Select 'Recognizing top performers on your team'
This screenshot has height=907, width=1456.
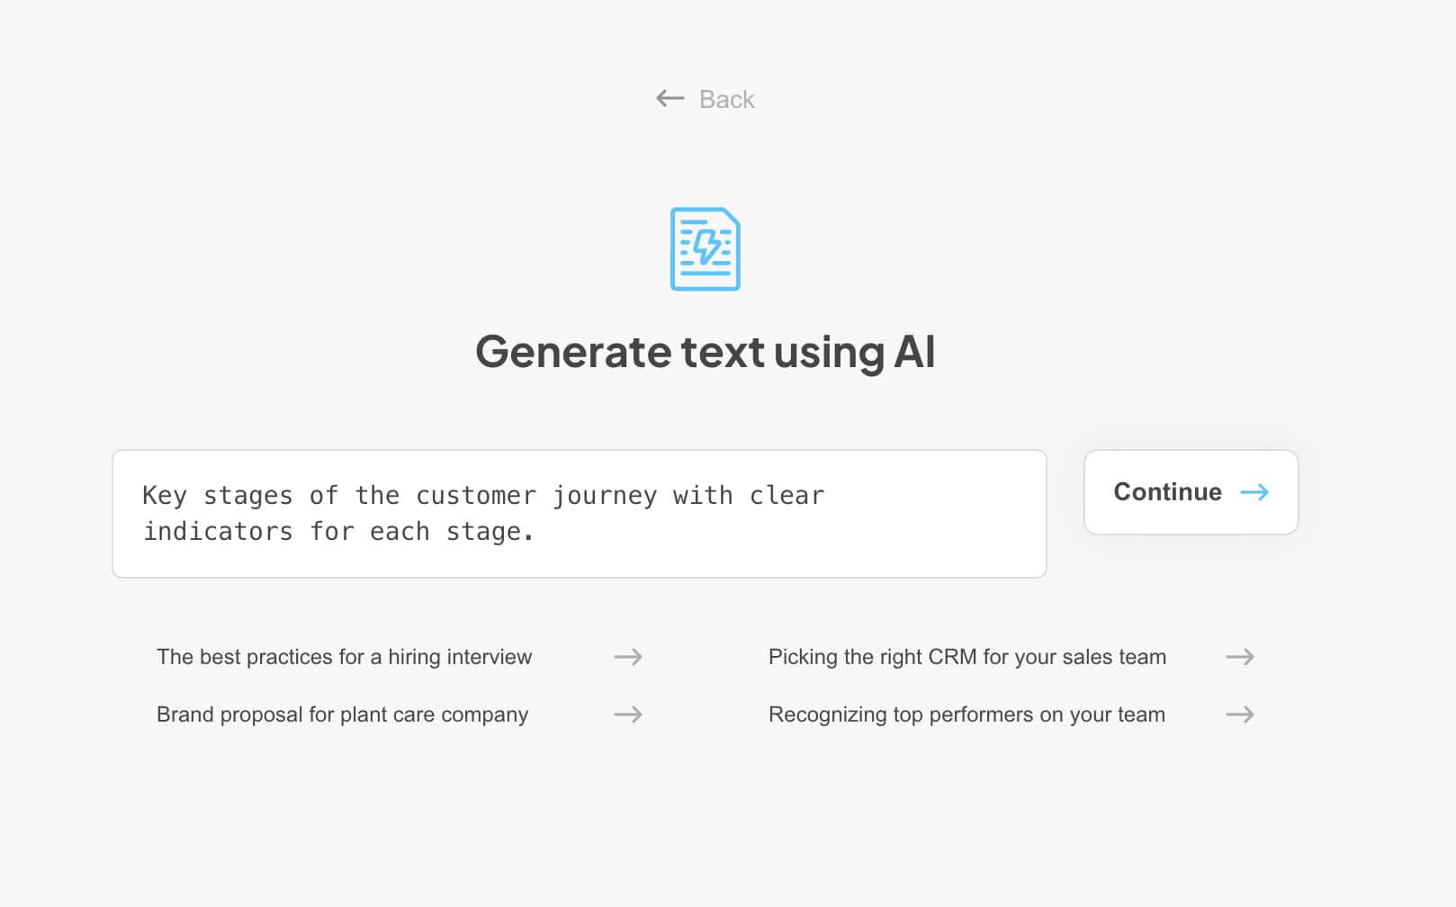click(x=967, y=714)
